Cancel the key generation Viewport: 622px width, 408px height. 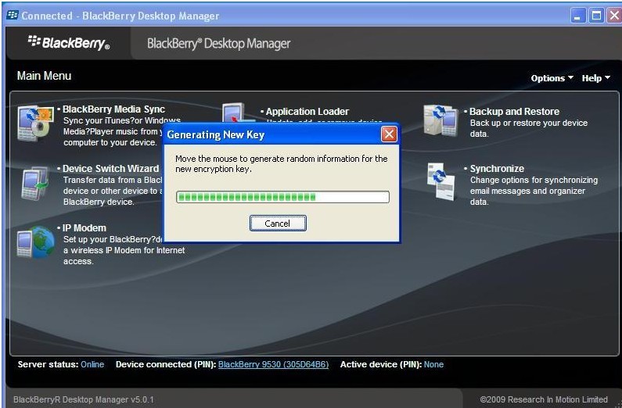[278, 224]
